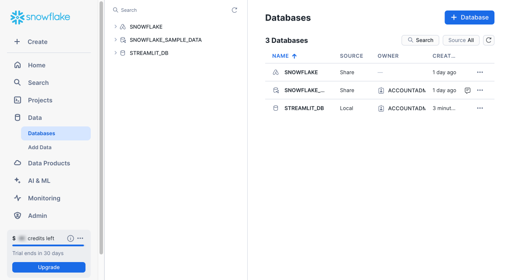The image size is (512, 280).
Task: Click the info icon next to credits left
Action: 70,238
